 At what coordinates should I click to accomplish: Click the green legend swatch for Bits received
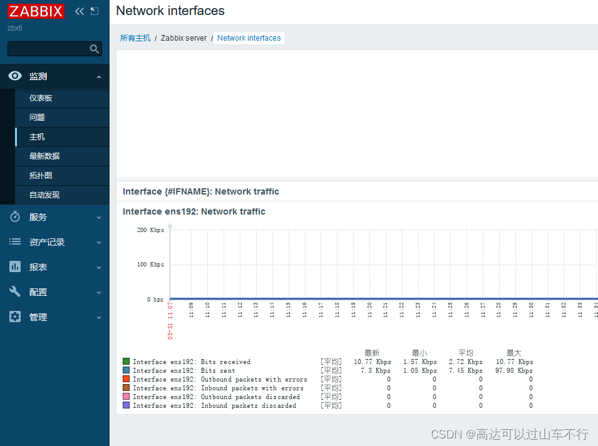pos(126,362)
